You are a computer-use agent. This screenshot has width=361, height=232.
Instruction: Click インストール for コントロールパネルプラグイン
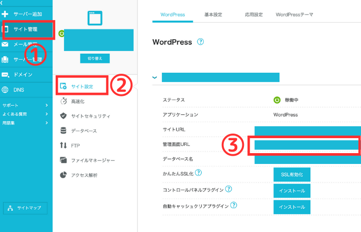pos(292,191)
